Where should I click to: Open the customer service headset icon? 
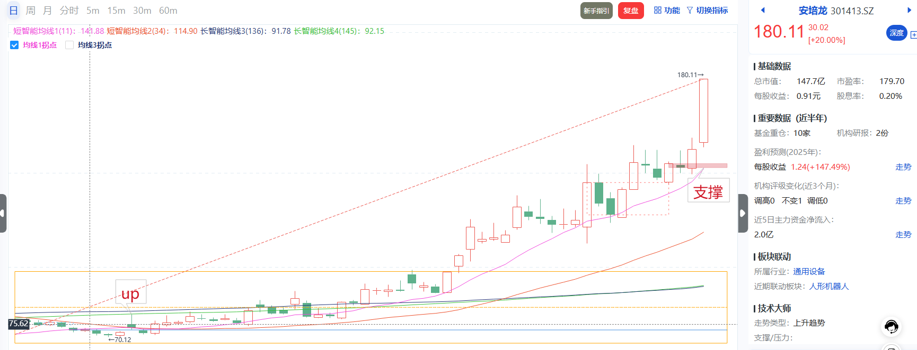[x=891, y=327]
